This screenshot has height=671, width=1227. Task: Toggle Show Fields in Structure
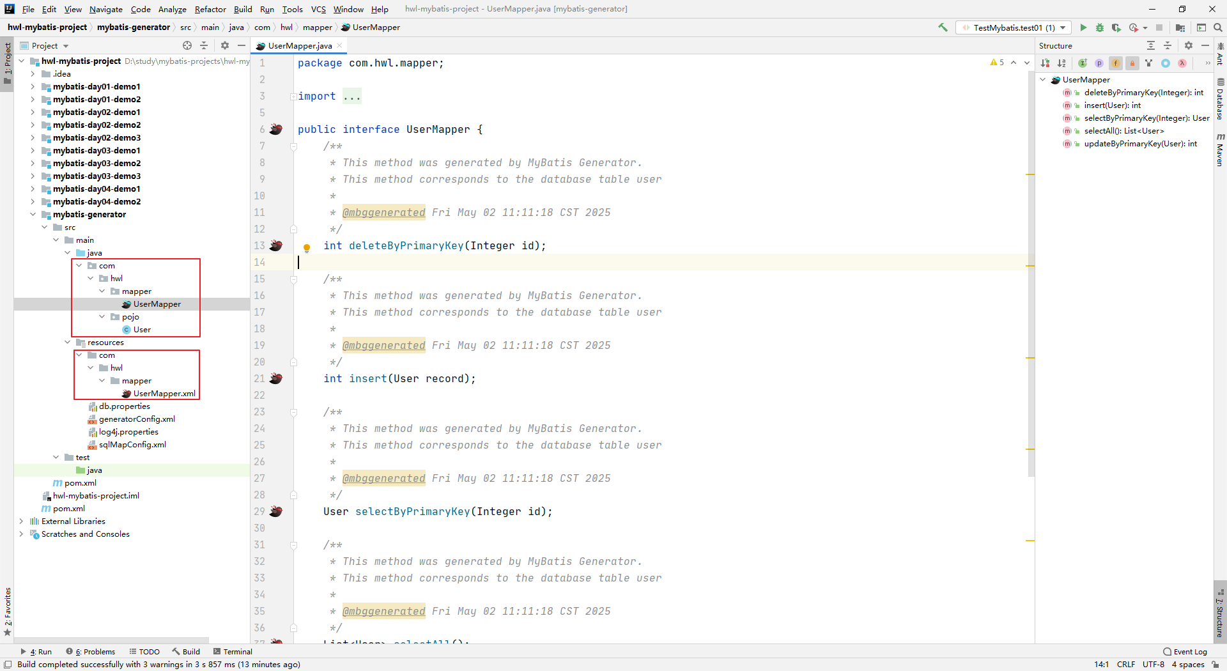point(1116,63)
